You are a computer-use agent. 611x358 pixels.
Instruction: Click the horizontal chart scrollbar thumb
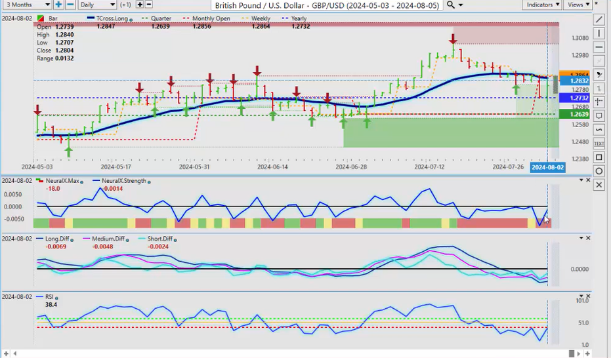tap(572, 353)
